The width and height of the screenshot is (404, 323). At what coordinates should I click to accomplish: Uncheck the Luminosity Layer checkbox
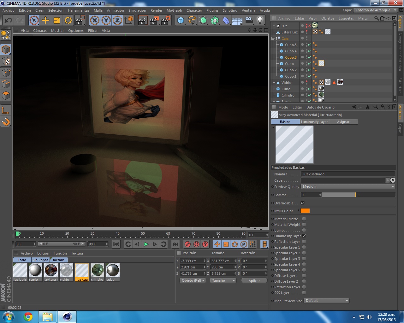click(304, 236)
